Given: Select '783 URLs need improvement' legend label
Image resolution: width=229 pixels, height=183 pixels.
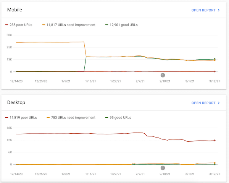Looking at the screenshot, I should tap(73, 118).
